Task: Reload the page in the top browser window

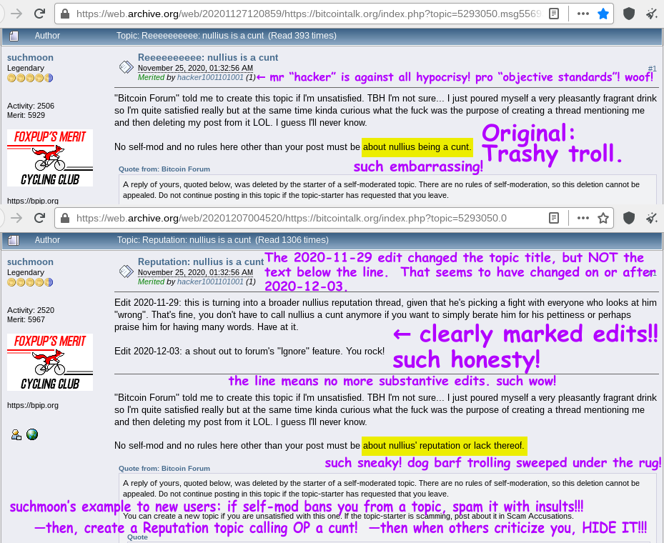Action: 39,14
